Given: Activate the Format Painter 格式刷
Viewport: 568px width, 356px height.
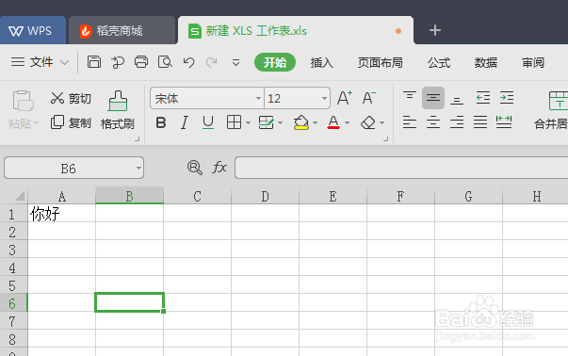Looking at the screenshot, I should [118, 110].
